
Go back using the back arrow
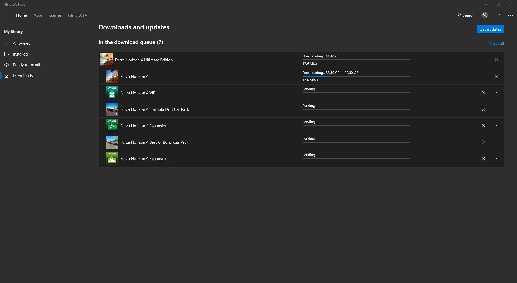6,15
